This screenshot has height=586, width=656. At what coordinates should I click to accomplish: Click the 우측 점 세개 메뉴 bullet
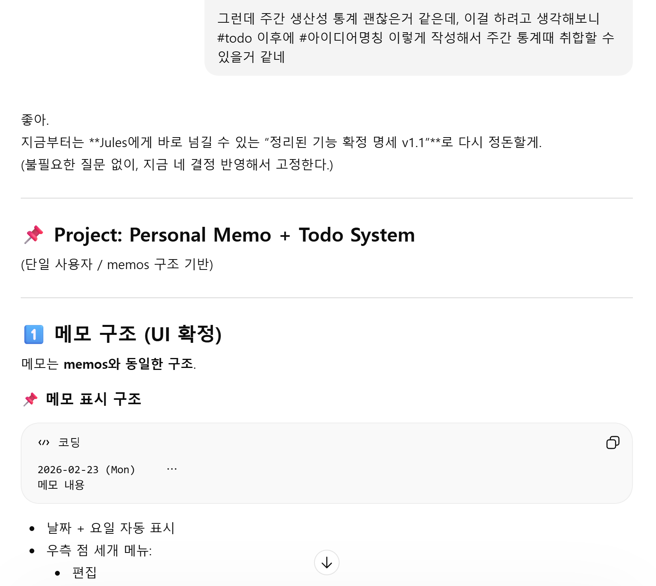coord(99,551)
